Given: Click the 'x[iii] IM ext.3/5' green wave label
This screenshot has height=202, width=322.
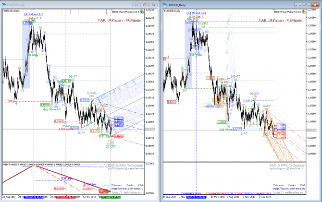Looking at the screenshot, I should 52,109.
